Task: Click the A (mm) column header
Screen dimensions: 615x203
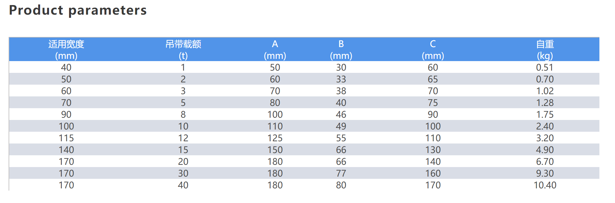Action: tap(275, 50)
